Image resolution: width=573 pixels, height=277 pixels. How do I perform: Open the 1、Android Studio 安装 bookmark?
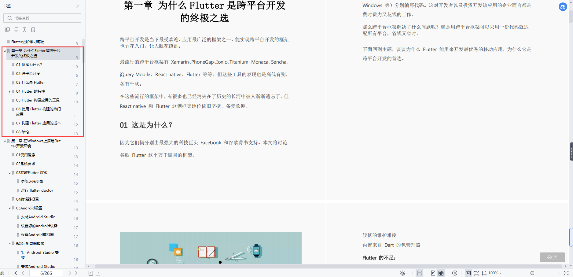click(x=40, y=255)
